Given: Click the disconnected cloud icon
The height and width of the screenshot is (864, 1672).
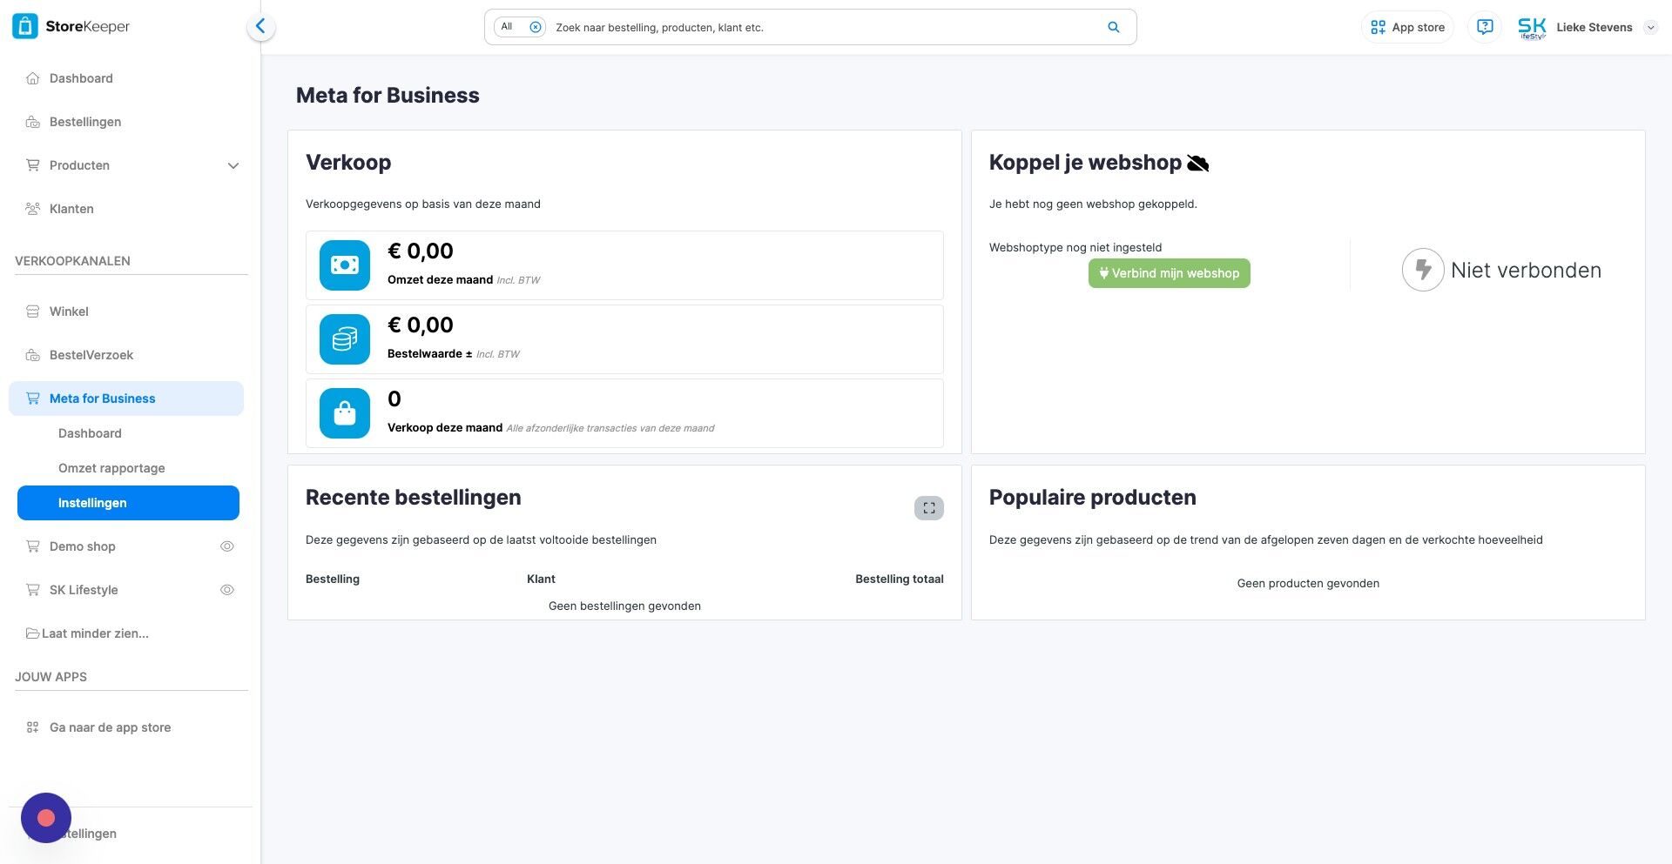Looking at the screenshot, I should click(1198, 163).
